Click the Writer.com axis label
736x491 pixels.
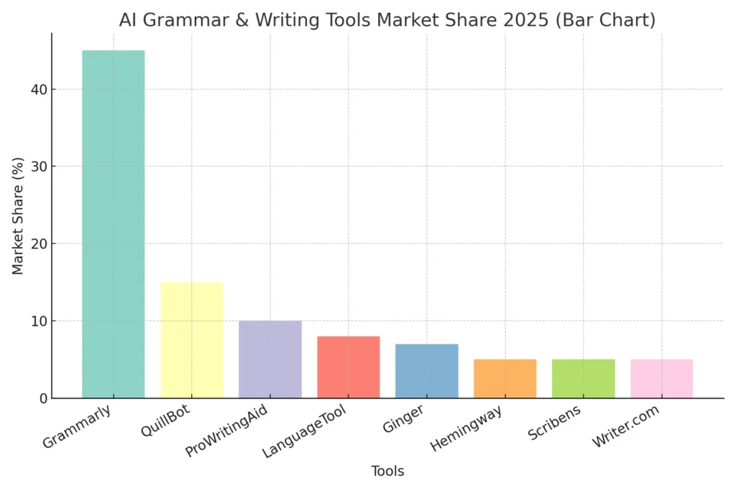[626, 426]
